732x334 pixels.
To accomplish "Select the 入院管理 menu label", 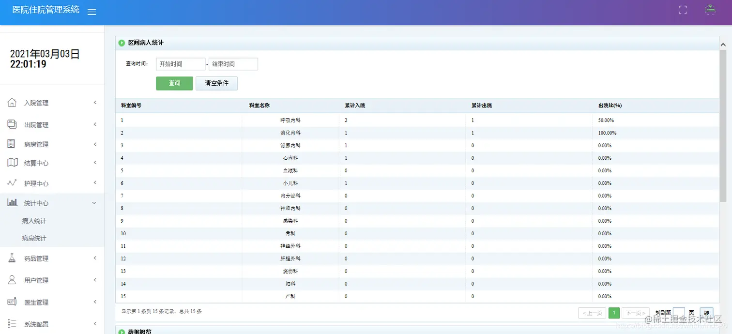I will pos(36,103).
